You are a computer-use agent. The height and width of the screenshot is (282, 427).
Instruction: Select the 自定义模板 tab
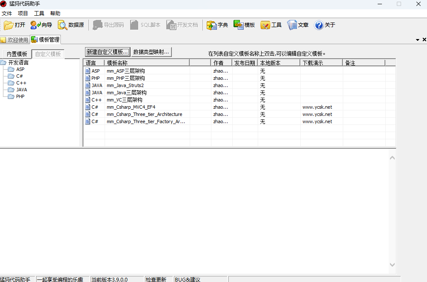pyautogui.click(x=48, y=54)
